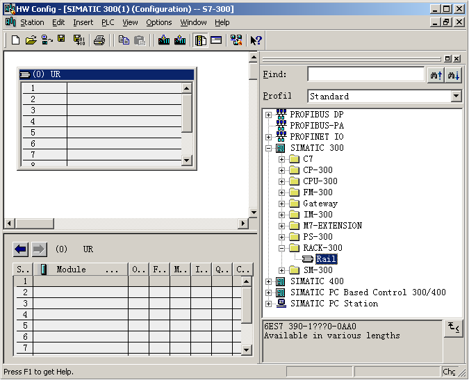Click the Open station folder icon
The height and width of the screenshot is (380, 469).
pyautogui.click(x=31, y=40)
